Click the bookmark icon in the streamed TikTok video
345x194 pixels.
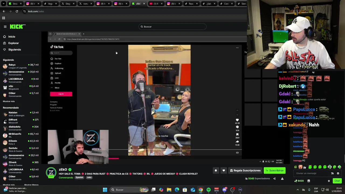pyautogui.click(x=237, y=134)
